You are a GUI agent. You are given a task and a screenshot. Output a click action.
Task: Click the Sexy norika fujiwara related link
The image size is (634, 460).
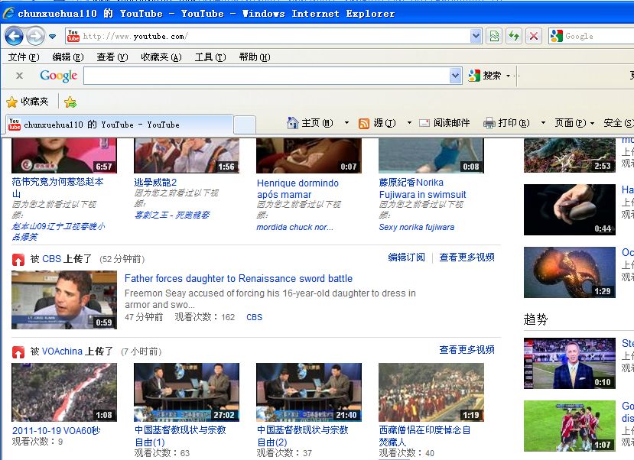[x=417, y=227]
